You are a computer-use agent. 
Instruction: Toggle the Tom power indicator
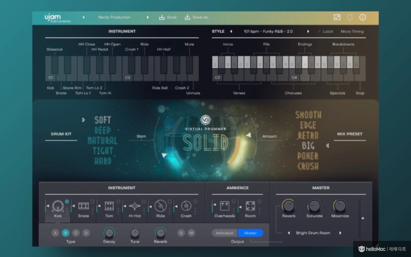(x=118, y=201)
